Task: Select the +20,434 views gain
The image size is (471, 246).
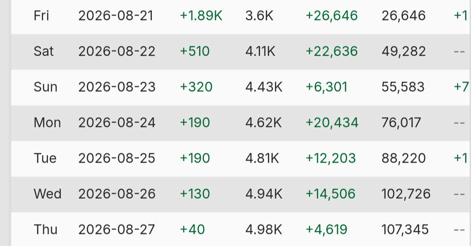Action: [x=332, y=123]
